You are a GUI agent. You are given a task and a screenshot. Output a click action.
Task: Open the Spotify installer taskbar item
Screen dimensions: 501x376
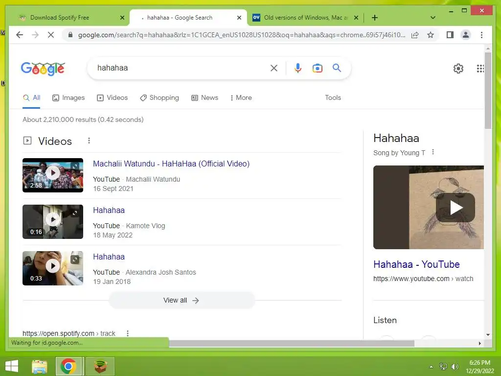pyautogui.click(x=100, y=366)
